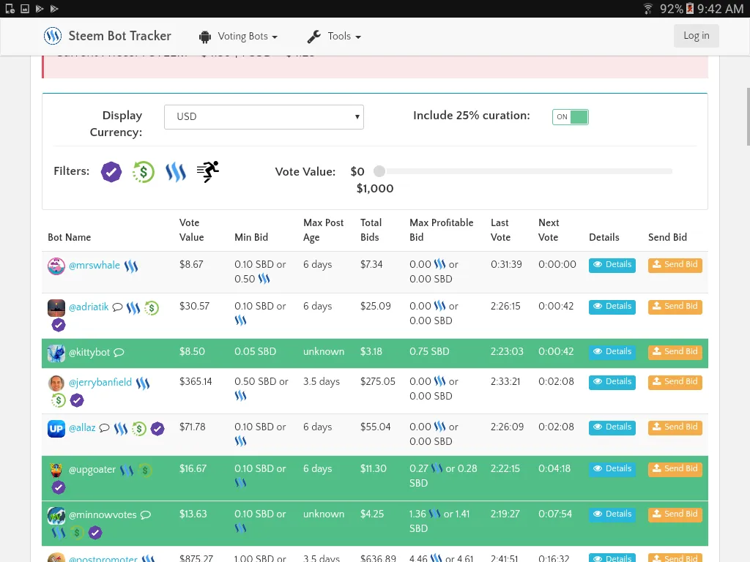This screenshot has width=750, height=562.
Task: Click the kittybot avatar image
Action: 56,353
